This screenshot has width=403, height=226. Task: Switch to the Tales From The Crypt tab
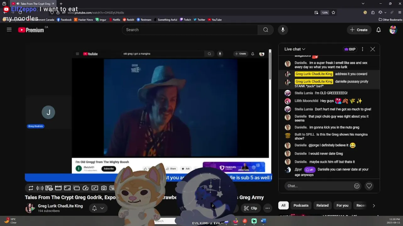point(33,4)
